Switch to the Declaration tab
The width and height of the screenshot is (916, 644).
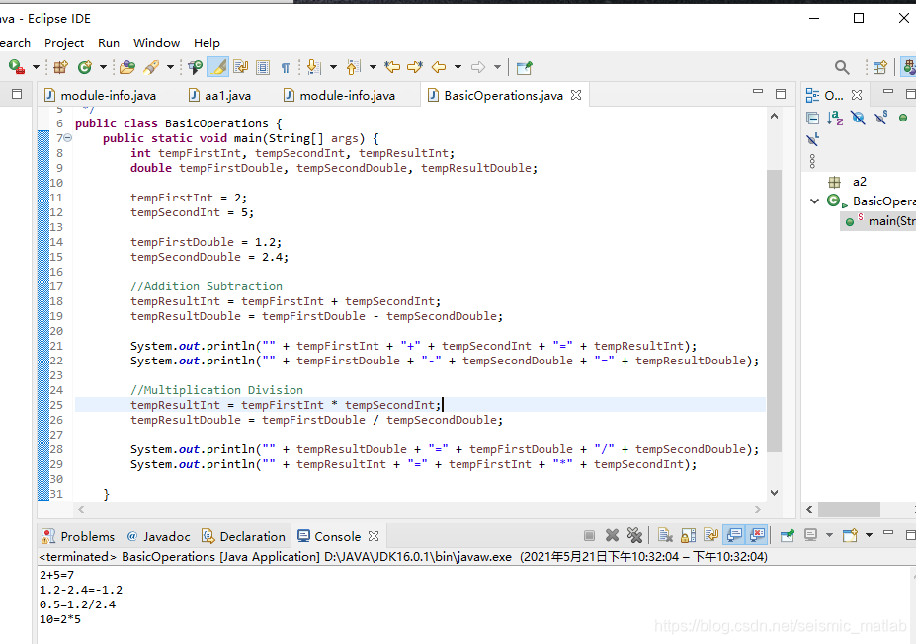(244, 536)
